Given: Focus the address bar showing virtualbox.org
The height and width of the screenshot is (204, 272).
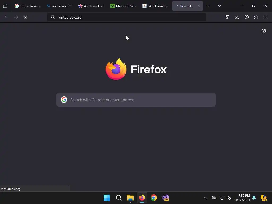Looking at the screenshot, I should point(126,17).
